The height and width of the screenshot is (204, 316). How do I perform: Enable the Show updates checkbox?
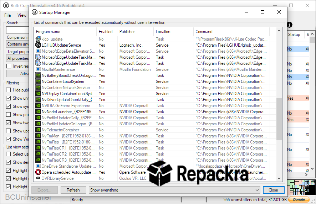pyautogui.click(x=9, y=131)
